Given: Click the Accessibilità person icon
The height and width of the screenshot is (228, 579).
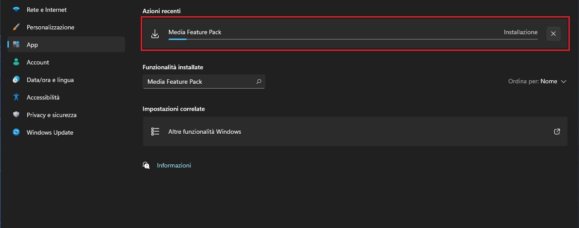Looking at the screenshot, I should [x=16, y=97].
